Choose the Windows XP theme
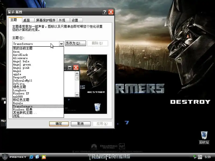The height and width of the screenshot is (161, 215). pos(38,93)
